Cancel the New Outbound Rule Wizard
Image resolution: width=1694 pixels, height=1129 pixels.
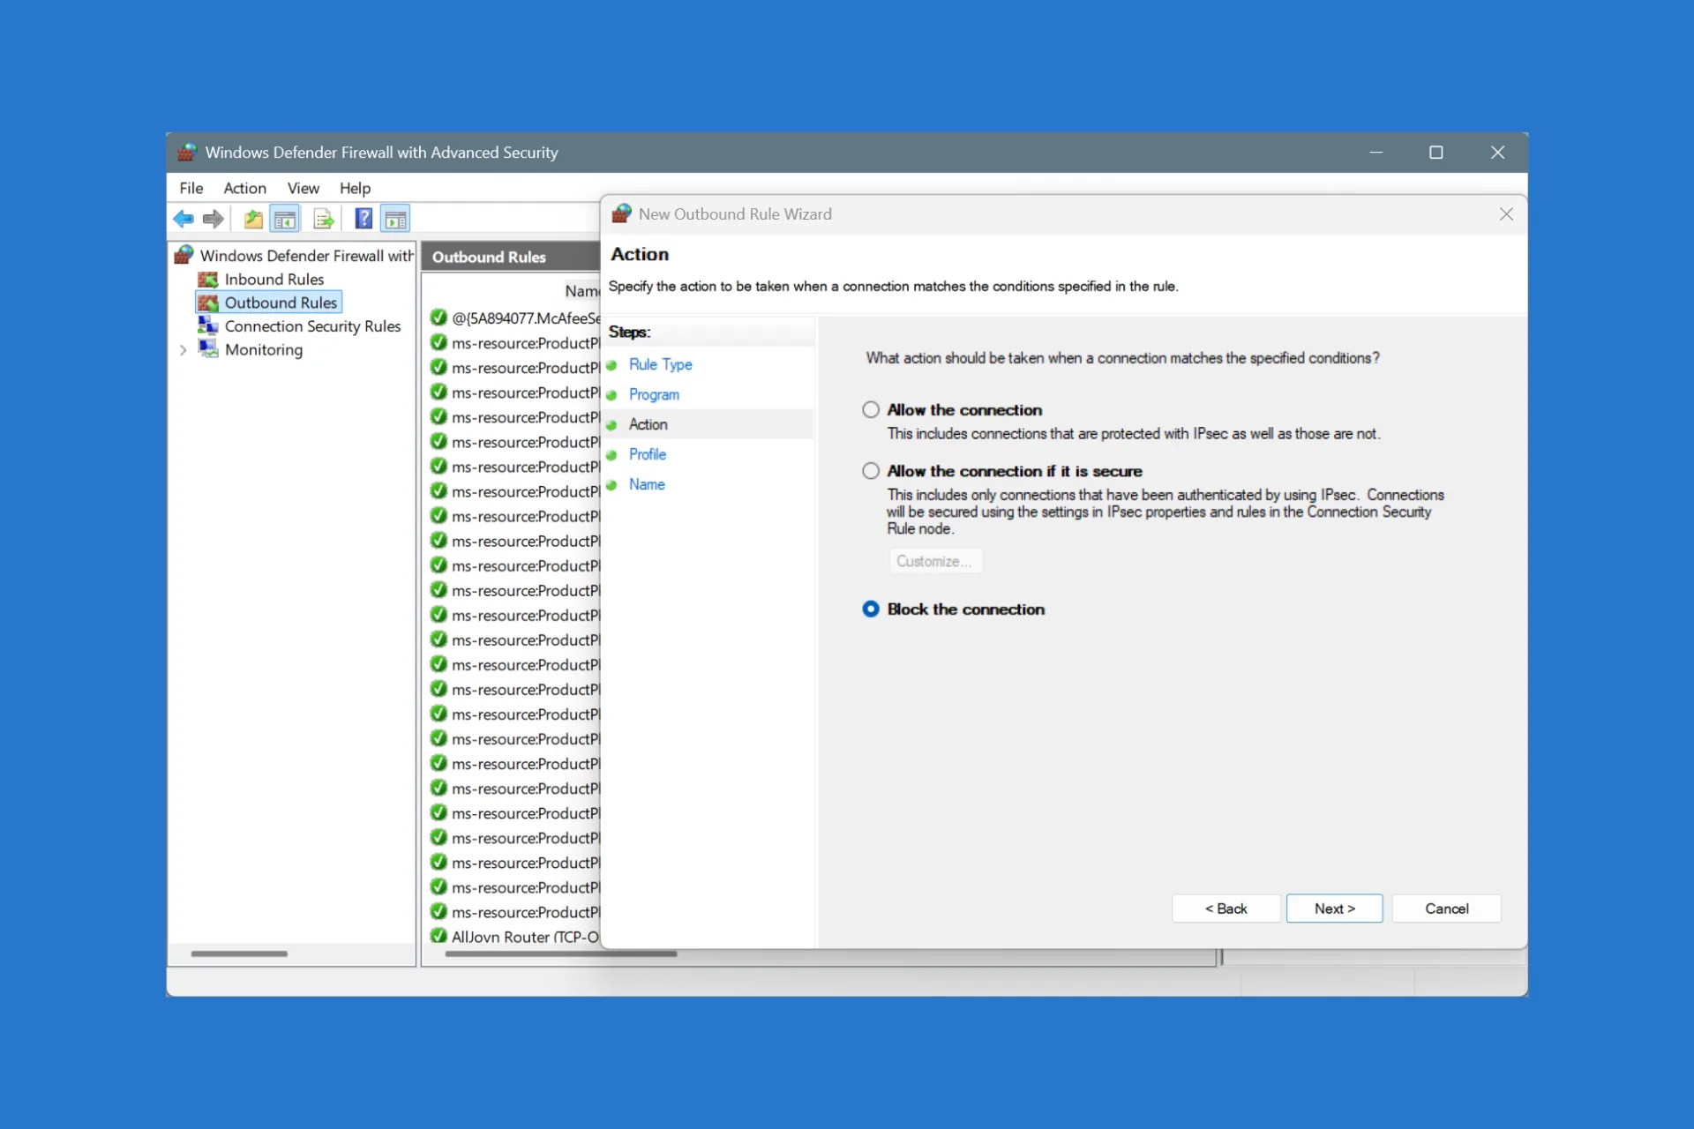coord(1446,908)
